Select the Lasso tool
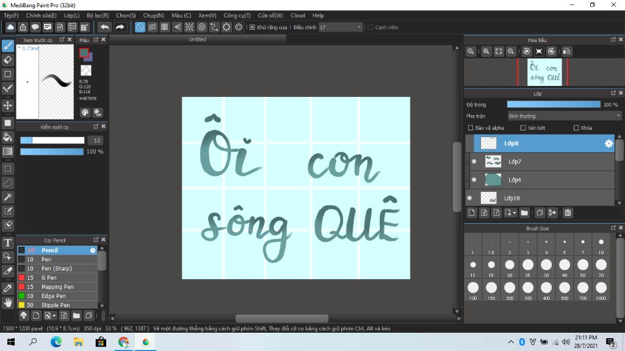 [x=8, y=183]
